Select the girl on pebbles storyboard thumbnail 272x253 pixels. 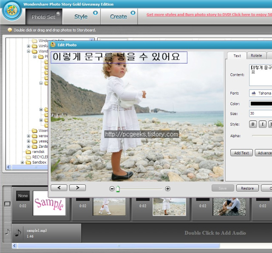(x=169, y=207)
